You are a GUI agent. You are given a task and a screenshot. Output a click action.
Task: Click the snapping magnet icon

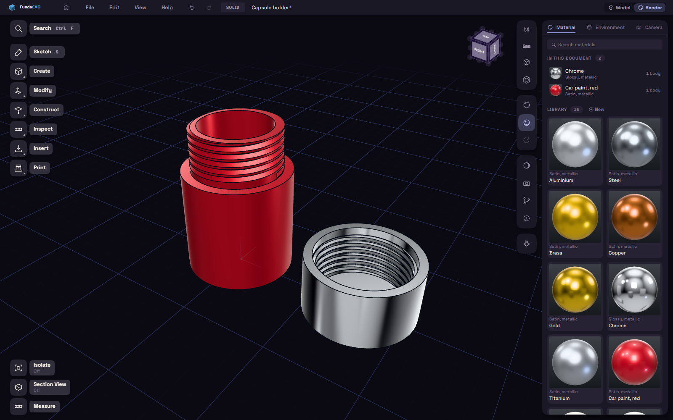click(527, 30)
